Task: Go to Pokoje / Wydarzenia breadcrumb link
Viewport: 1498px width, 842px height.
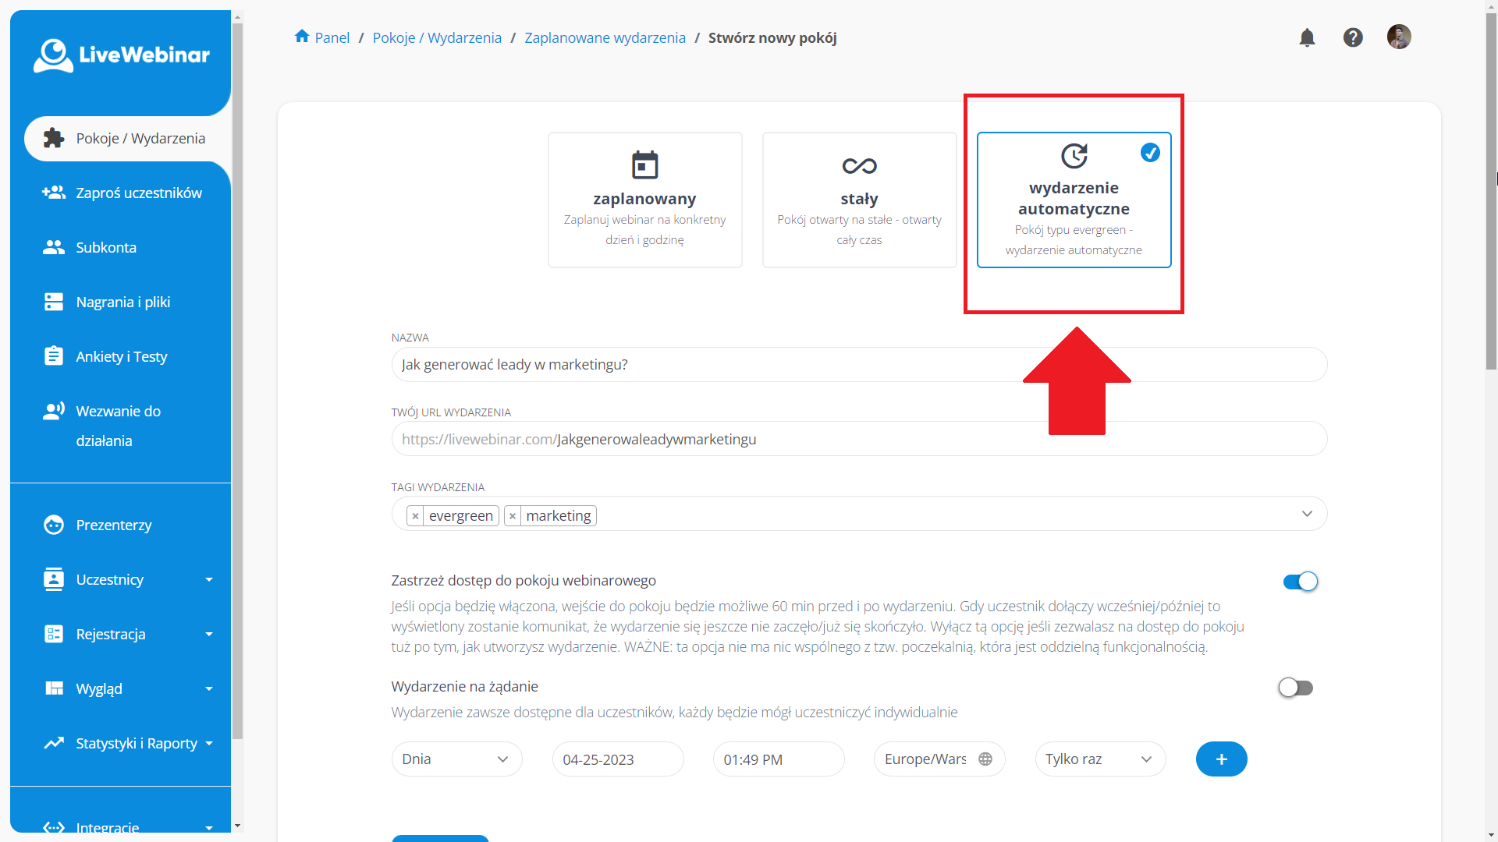Action: coord(437,38)
